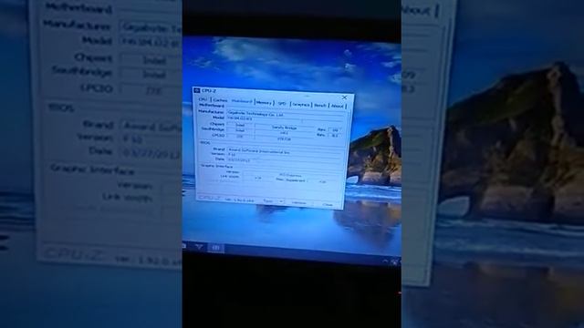The image size is (584, 328).
Task: Click the Validate button
Action: coord(298,203)
